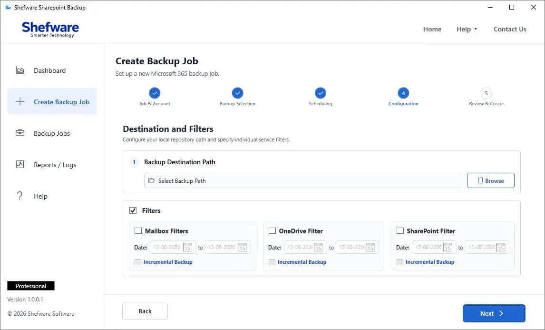Click the Shefware app icon in title bar
The height and width of the screenshot is (330, 545).
tap(8, 7)
